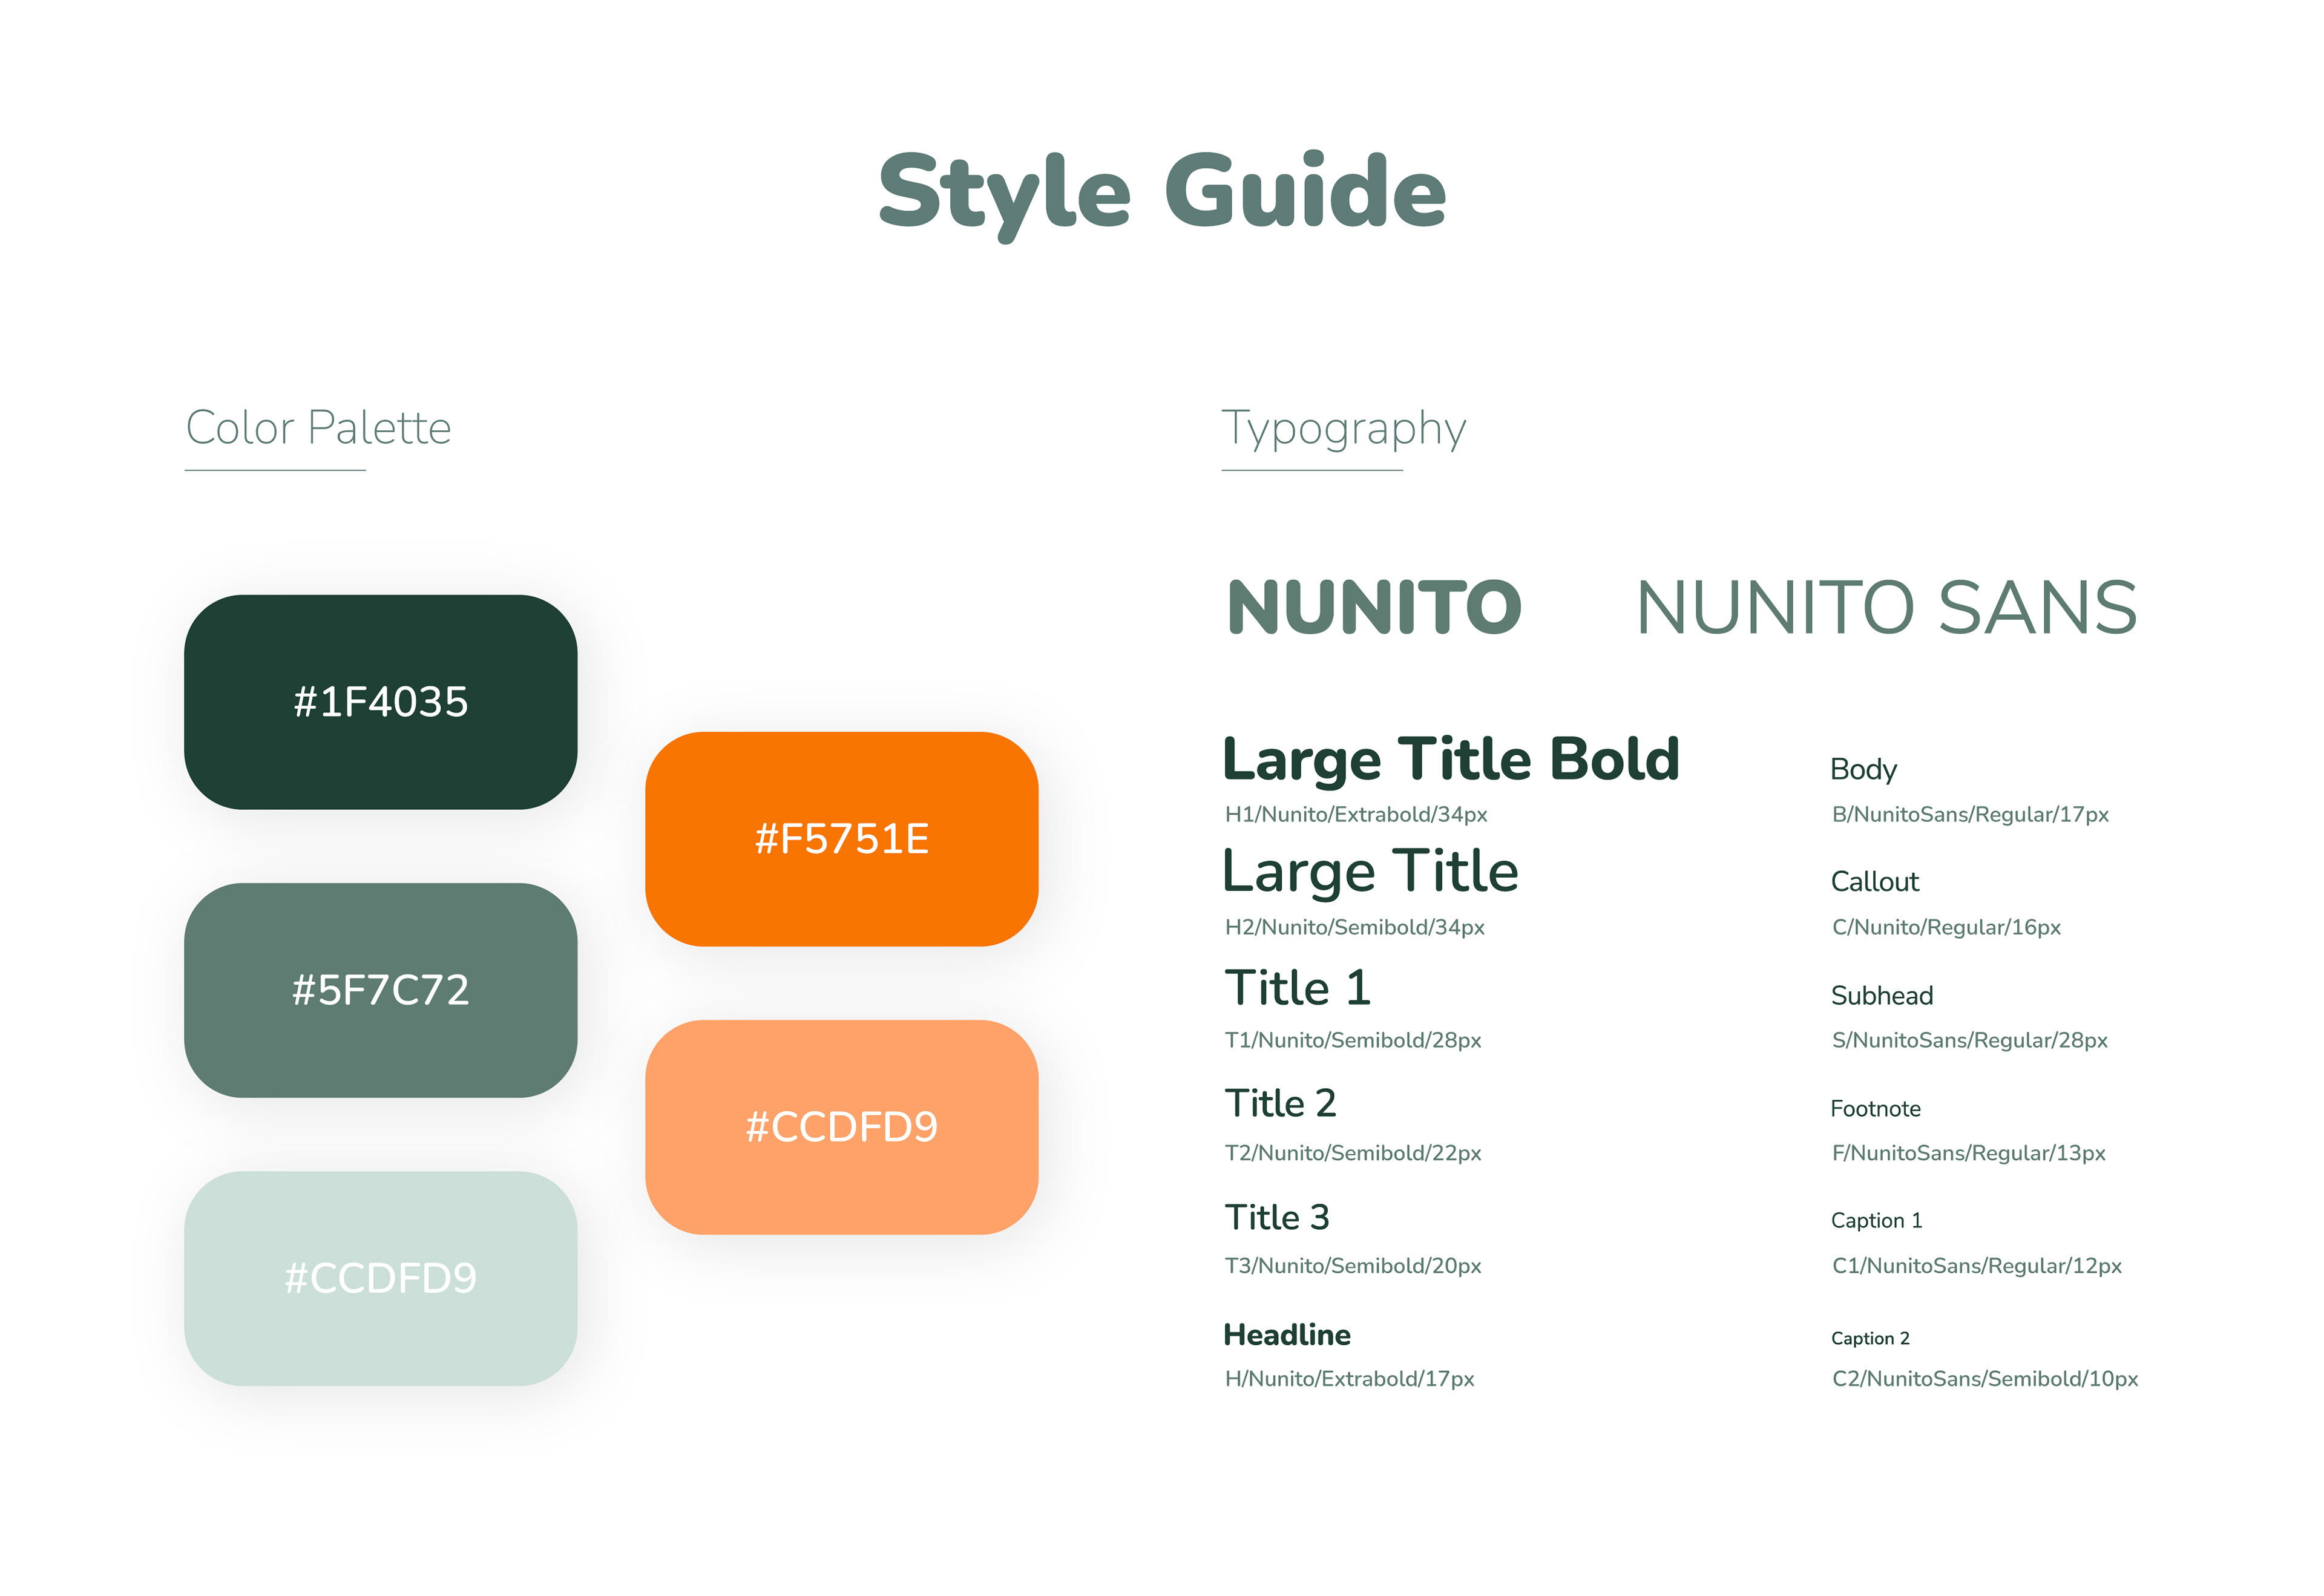The width and height of the screenshot is (2324, 1596).
Task: Select the Large Title Bold sample text
Action: pyautogui.click(x=1450, y=759)
